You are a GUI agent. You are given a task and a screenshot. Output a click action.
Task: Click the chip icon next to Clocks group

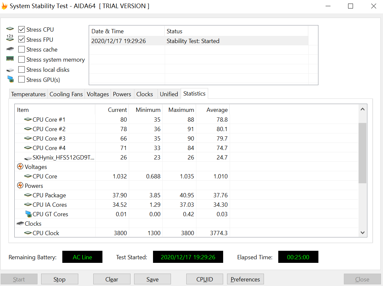tap(20, 223)
